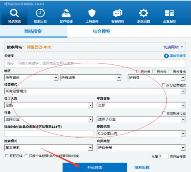The image size is (191, 172).
Task: Open the 年营业额 dropdown
Action: coord(141,105)
